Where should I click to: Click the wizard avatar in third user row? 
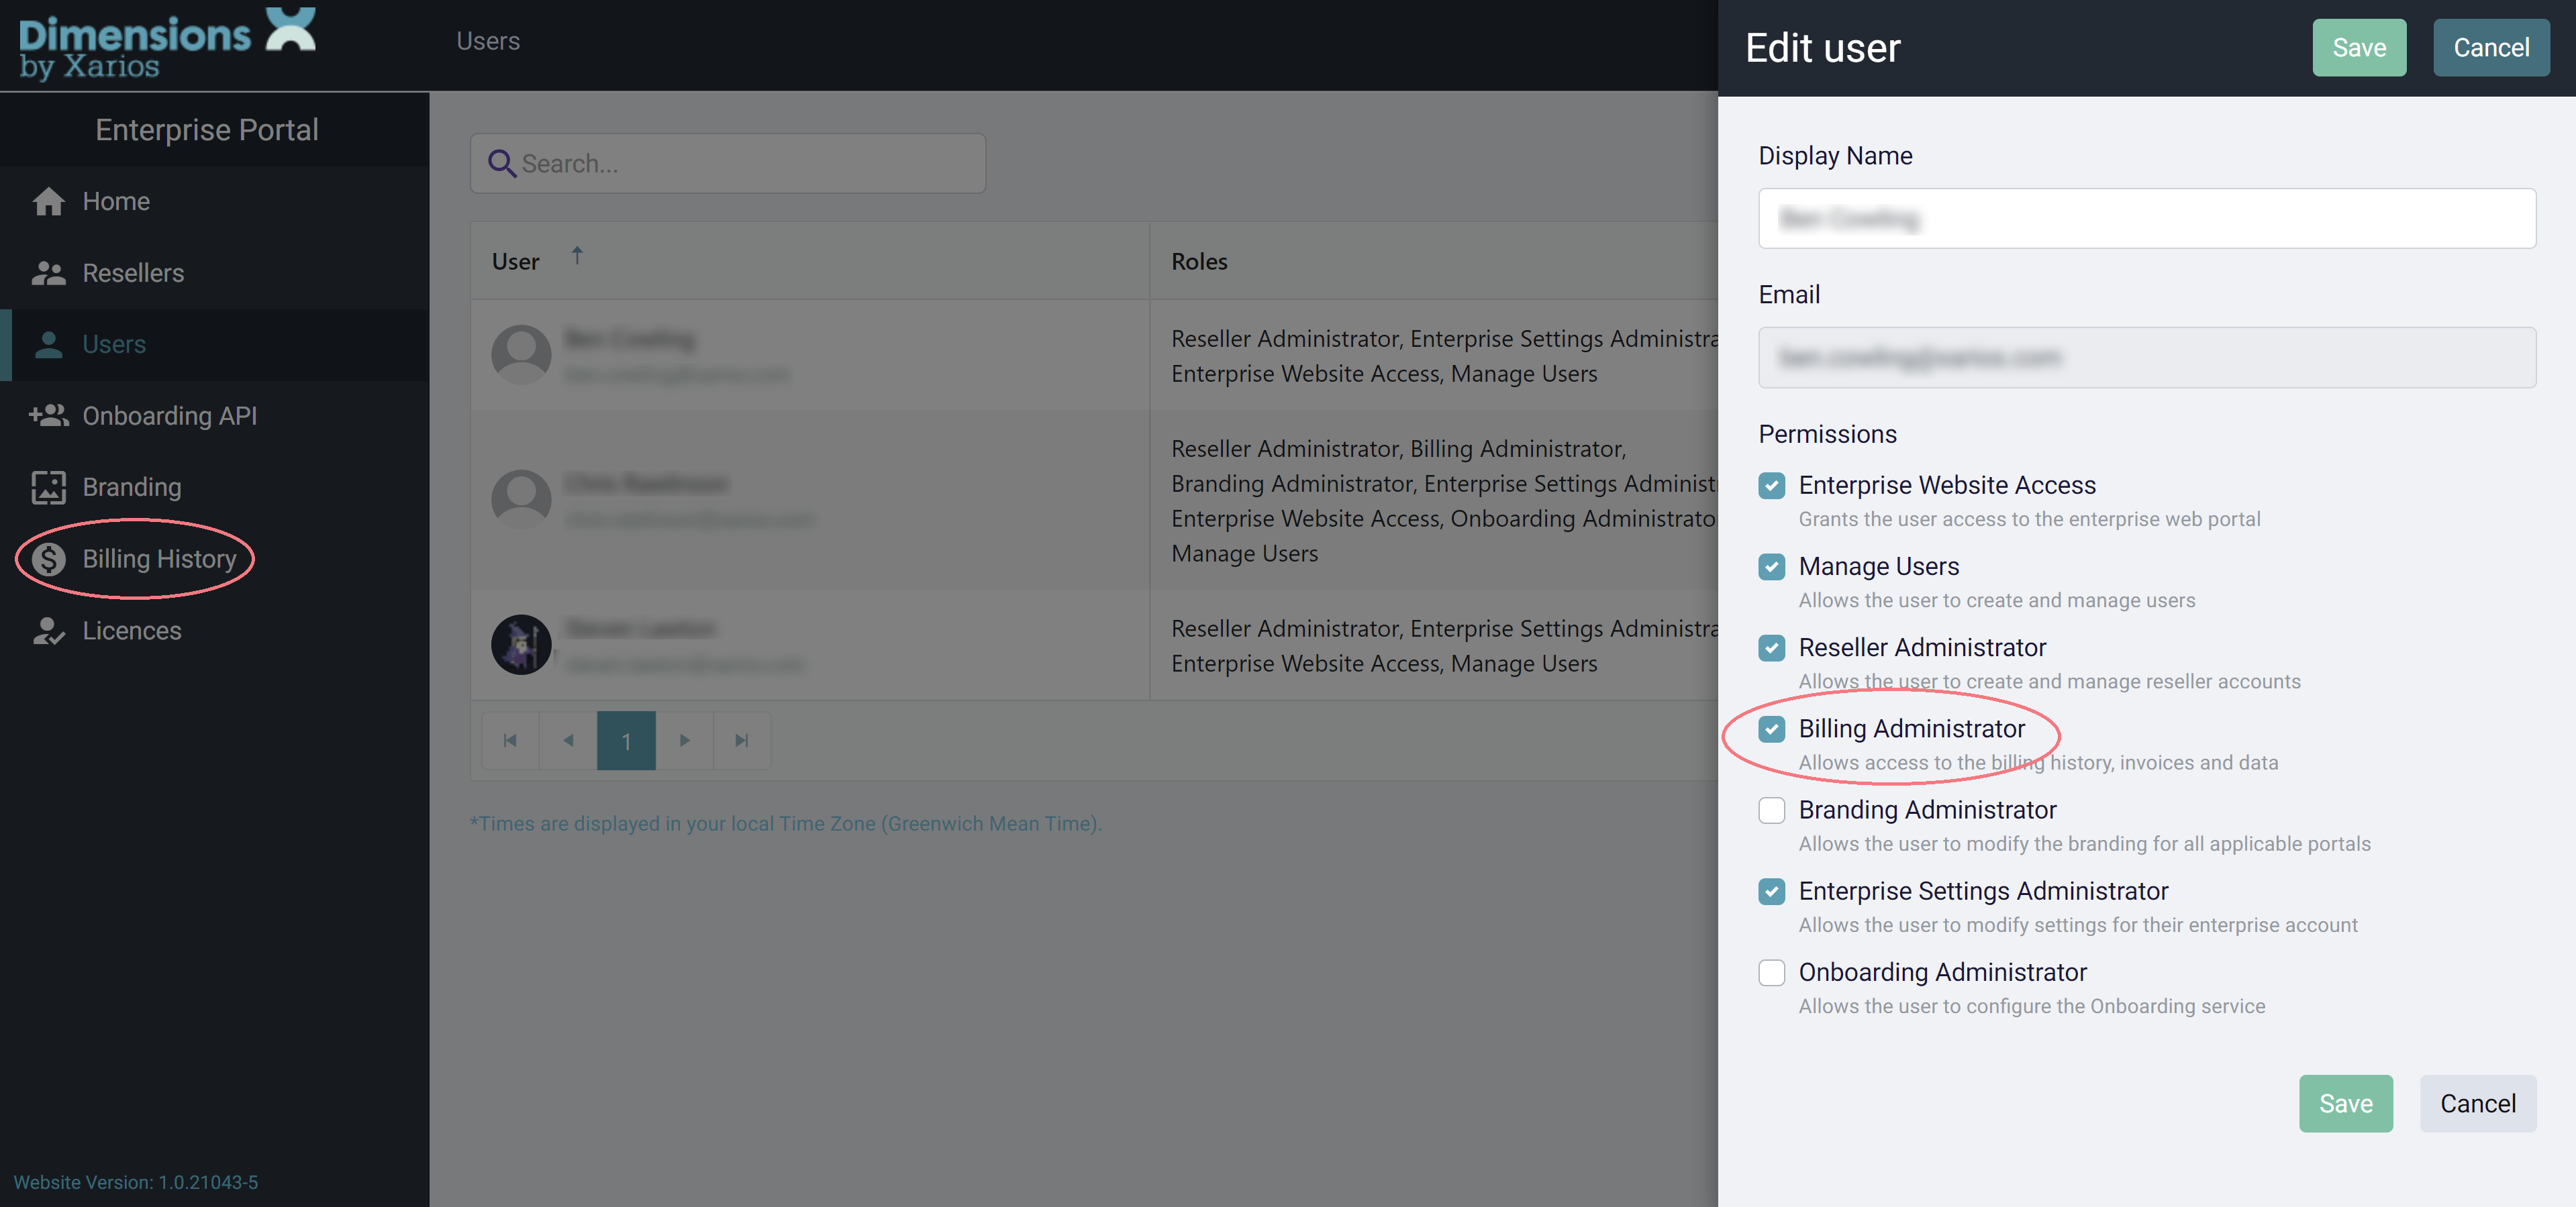tap(521, 644)
